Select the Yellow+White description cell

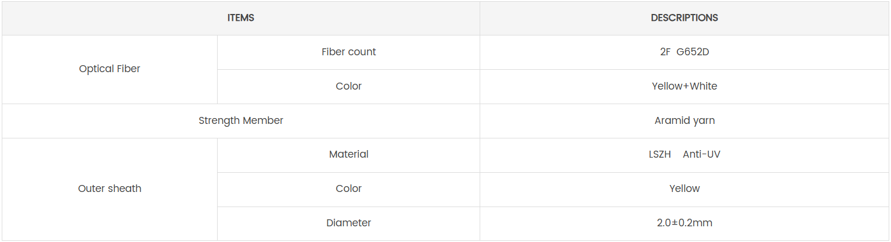684,86
